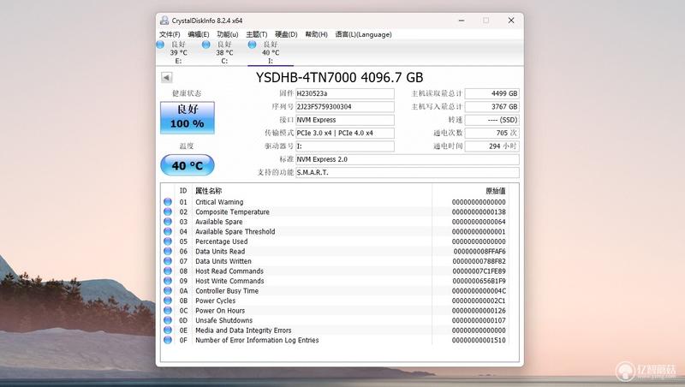Click the NVM Express 2.0 standard field
Viewport: 685px width, 387px height.
[408, 159]
